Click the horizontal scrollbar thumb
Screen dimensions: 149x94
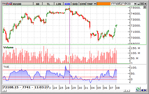124,91
